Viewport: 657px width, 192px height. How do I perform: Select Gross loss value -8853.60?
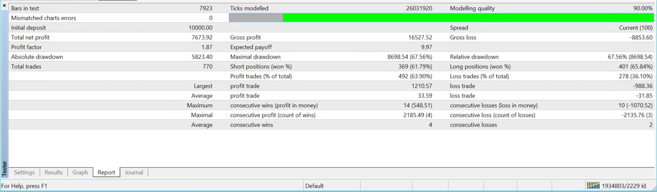[641, 37]
